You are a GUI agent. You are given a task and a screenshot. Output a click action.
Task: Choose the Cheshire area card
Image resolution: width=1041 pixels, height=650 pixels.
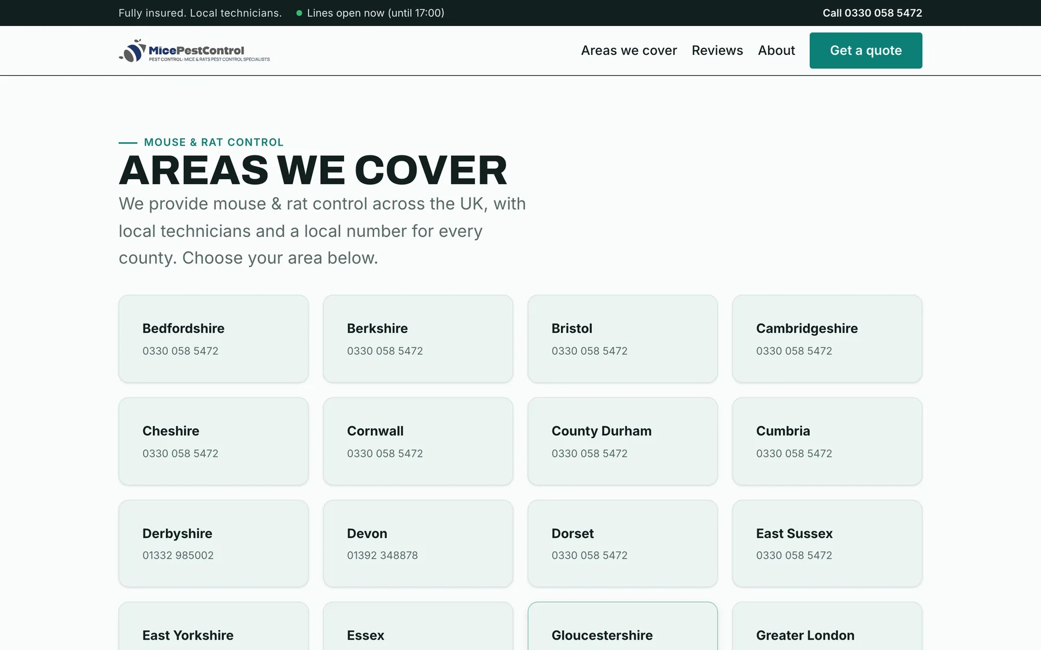click(x=213, y=441)
